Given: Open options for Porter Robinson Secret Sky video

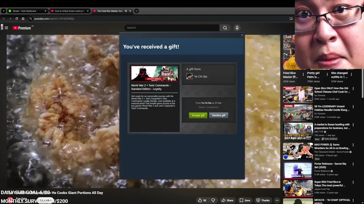Looking at the screenshot, I should [353, 164].
